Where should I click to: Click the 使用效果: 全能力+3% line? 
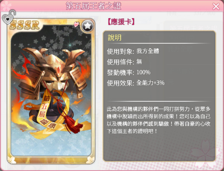(x=136, y=83)
